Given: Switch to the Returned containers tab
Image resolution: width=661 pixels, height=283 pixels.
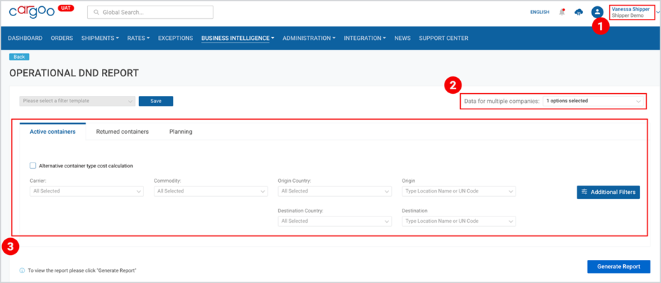Looking at the screenshot, I should click(122, 132).
